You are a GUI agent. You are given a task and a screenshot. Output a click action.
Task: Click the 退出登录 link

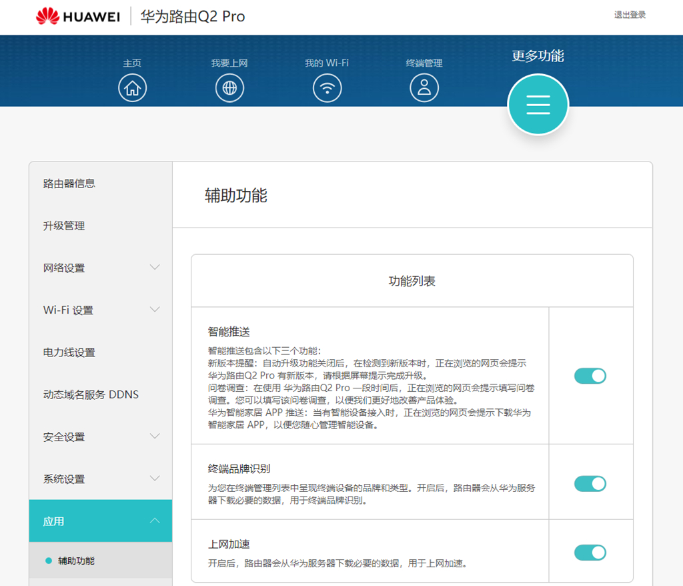pos(630,14)
